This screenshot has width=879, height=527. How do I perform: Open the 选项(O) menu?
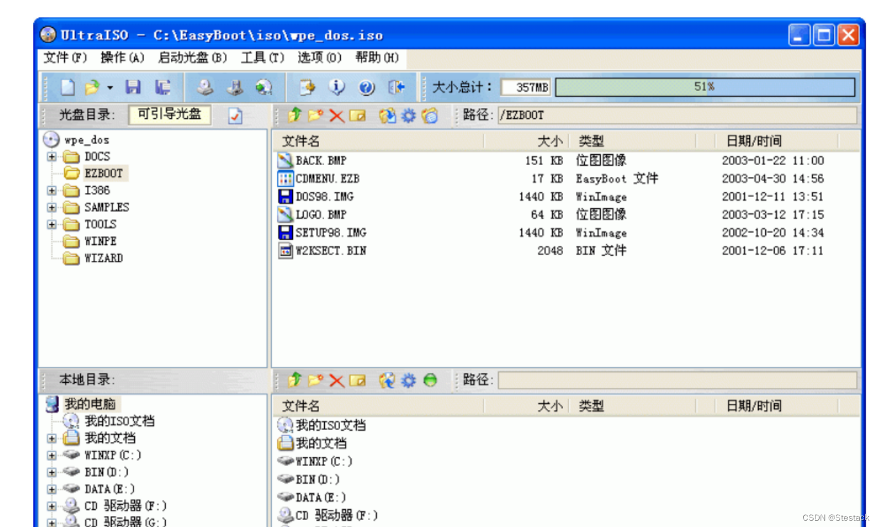(x=320, y=58)
